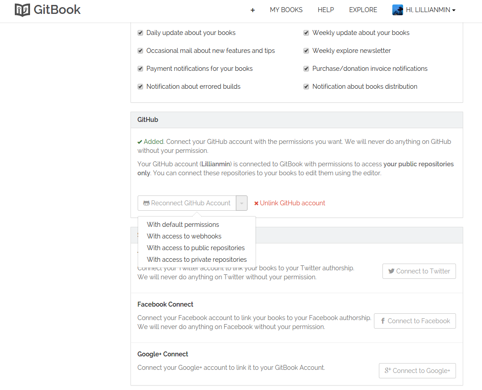482x390 pixels.
Task: Select With access to public repositories
Action: (x=196, y=248)
